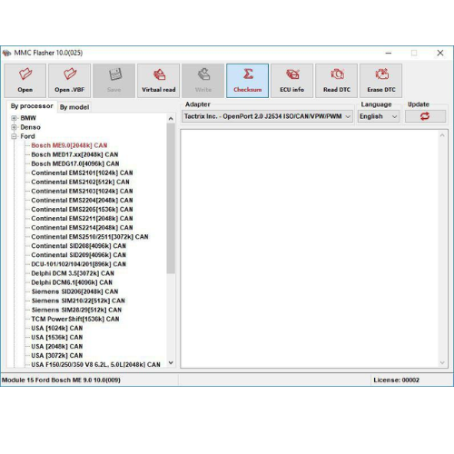Click the log panel scrollbar up arrow

442,135
